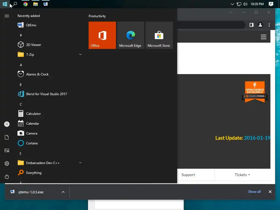
Task: Click the 'E' letter header in app list
Action: tap(21, 154)
